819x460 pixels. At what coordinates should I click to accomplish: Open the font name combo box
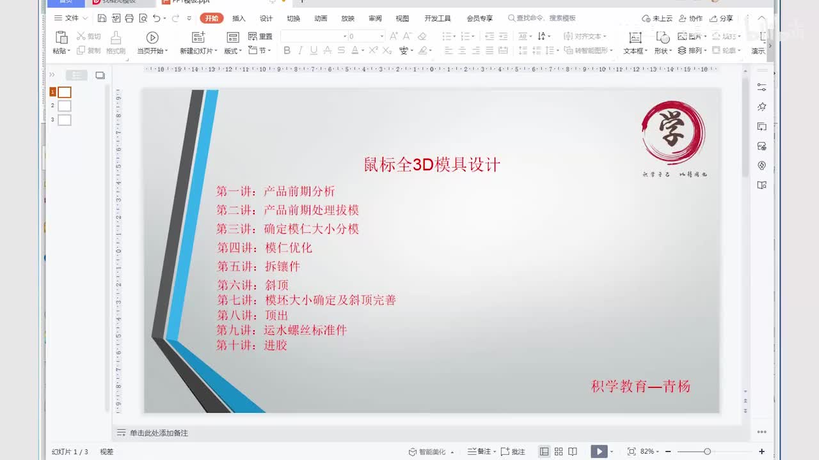click(314, 36)
